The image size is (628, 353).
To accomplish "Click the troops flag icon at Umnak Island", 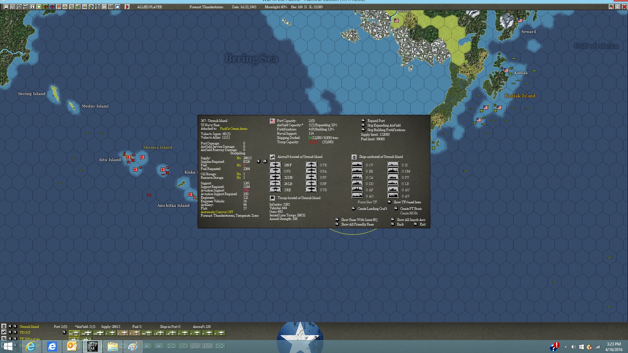I will click(272, 198).
